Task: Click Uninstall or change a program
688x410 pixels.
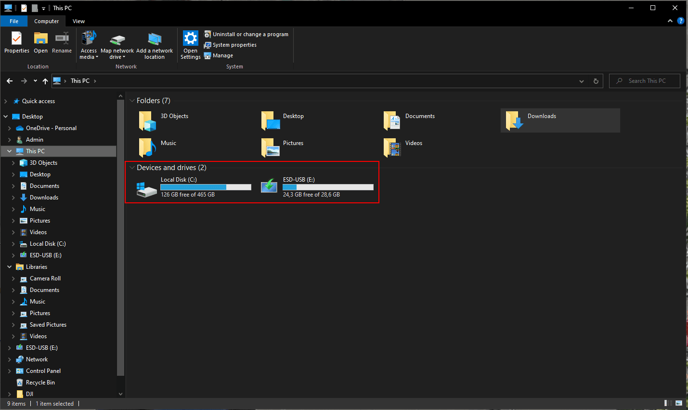Action: point(246,34)
